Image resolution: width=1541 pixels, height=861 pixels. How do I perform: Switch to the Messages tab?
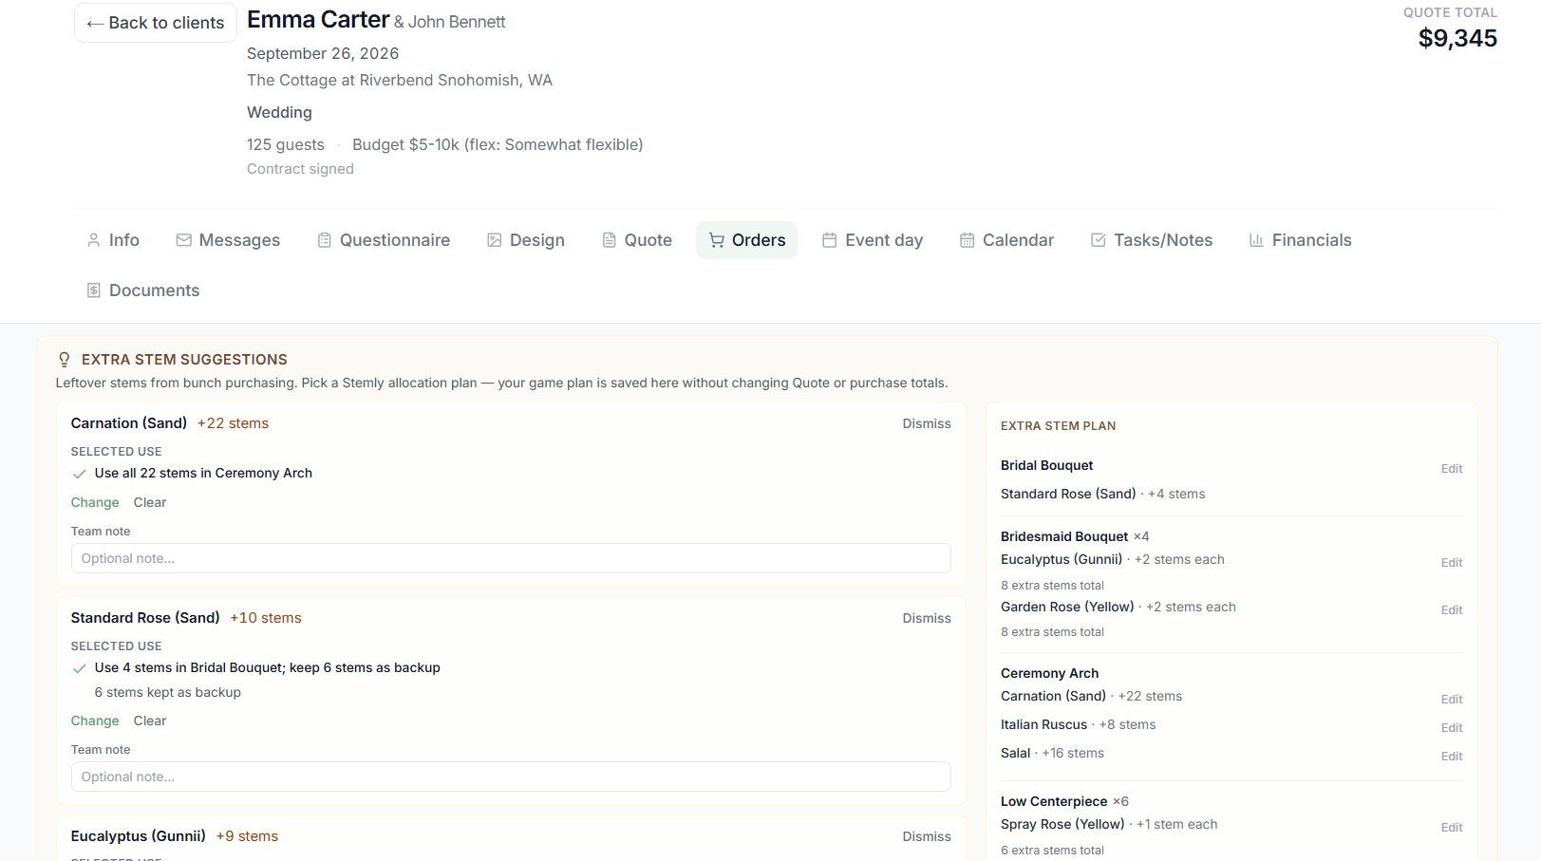point(228,240)
